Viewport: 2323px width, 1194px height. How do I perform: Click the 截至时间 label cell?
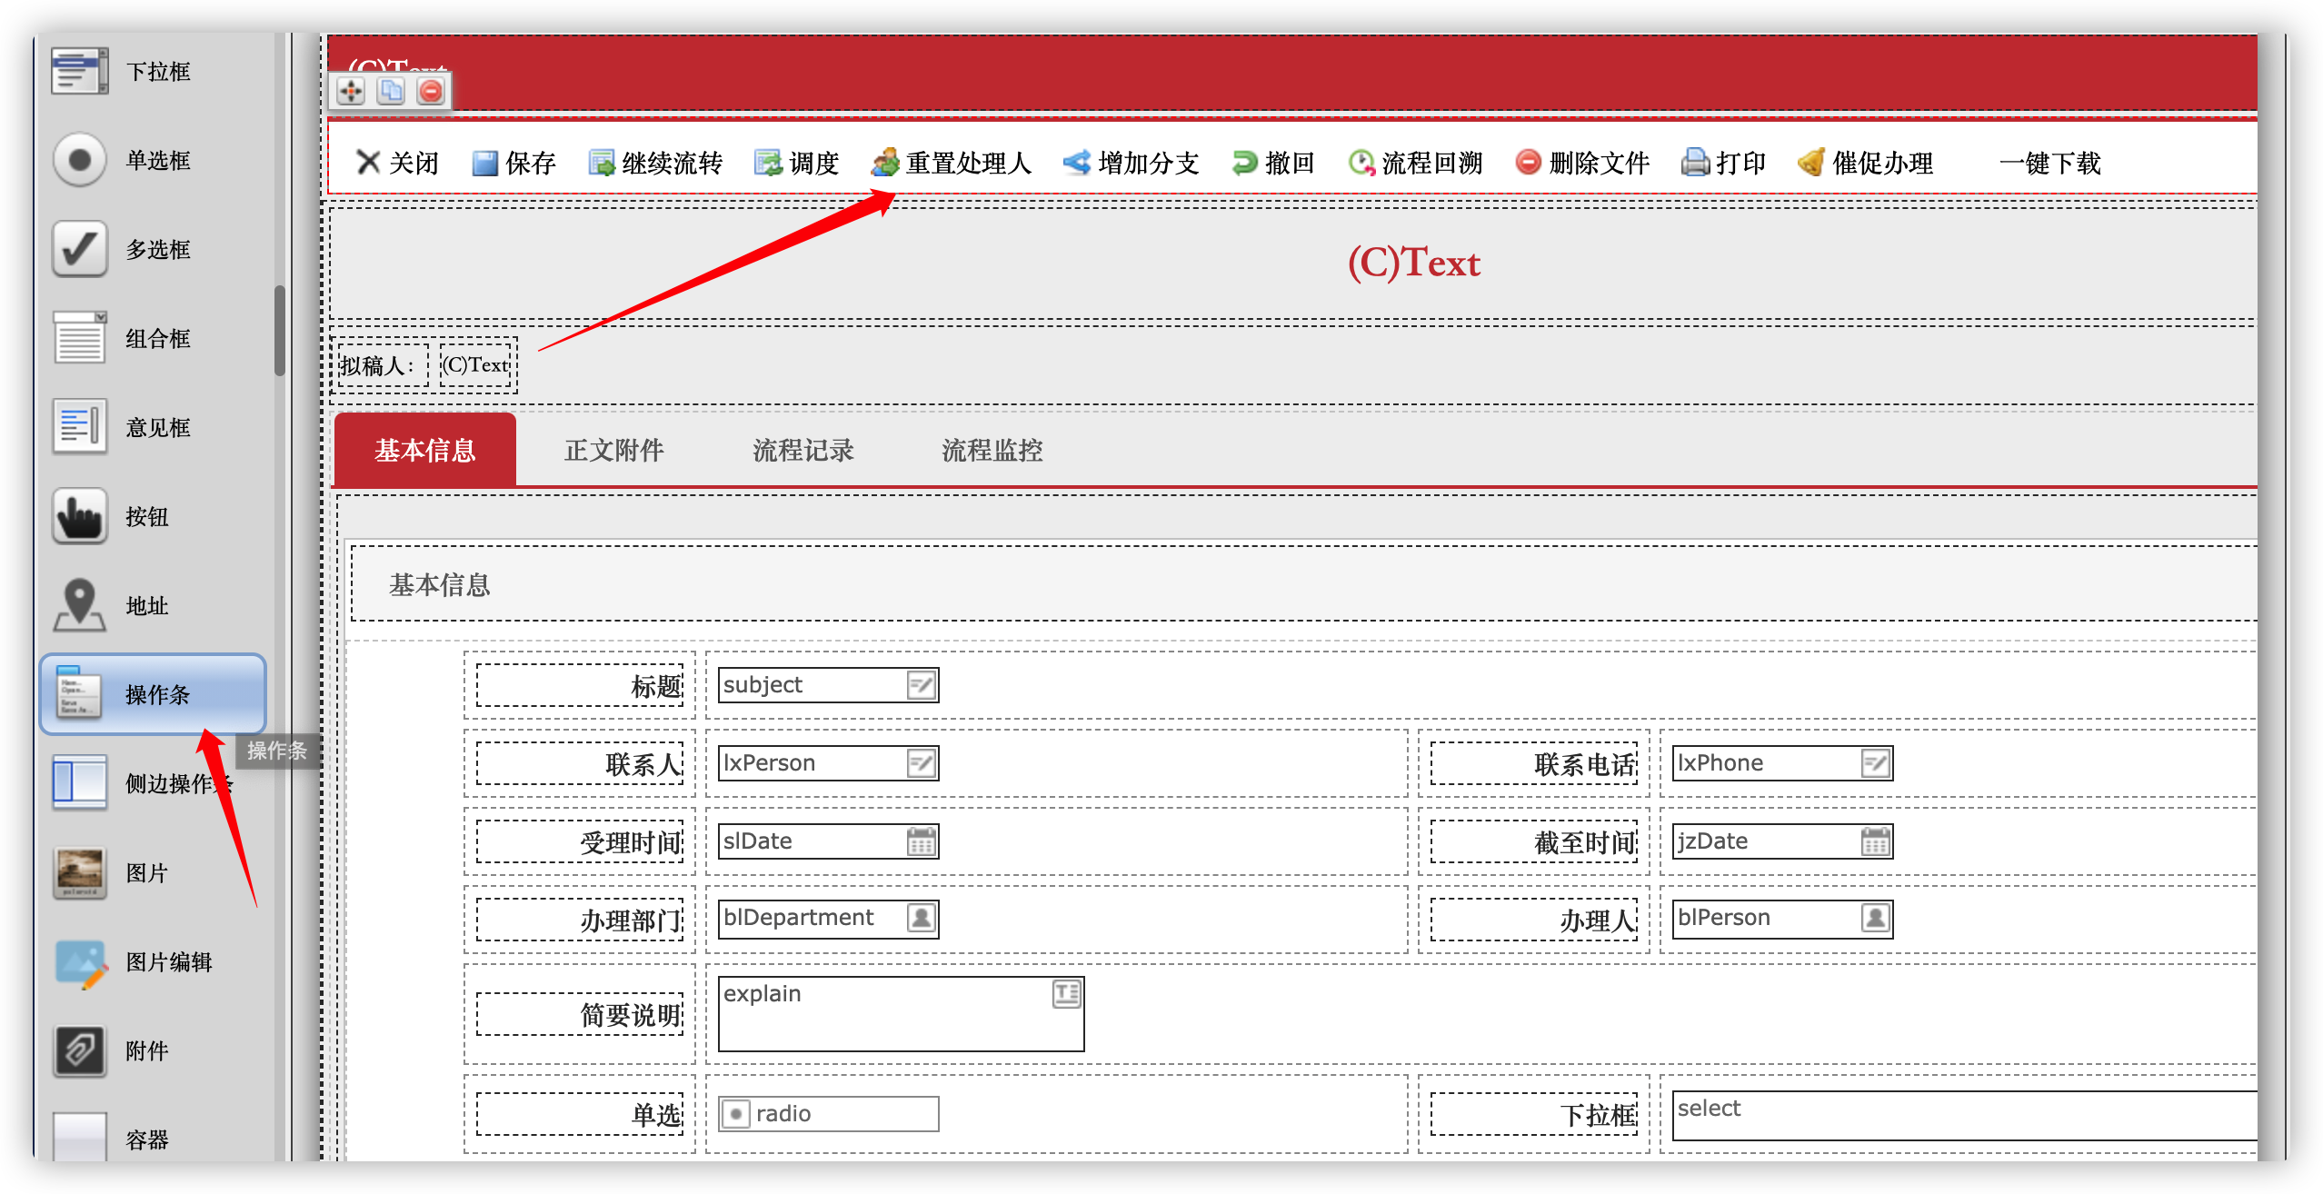[1534, 841]
